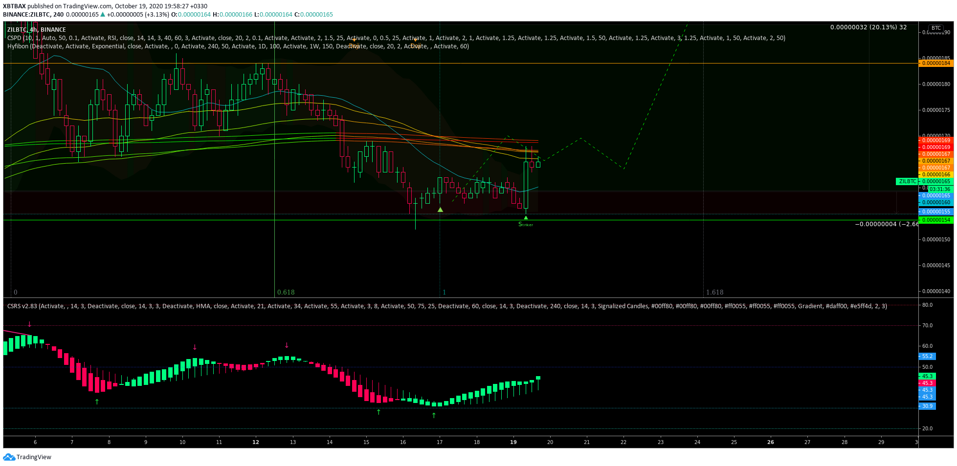Click date 15 on the time axis
The height and width of the screenshot is (466, 957).
(x=366, y=442)
